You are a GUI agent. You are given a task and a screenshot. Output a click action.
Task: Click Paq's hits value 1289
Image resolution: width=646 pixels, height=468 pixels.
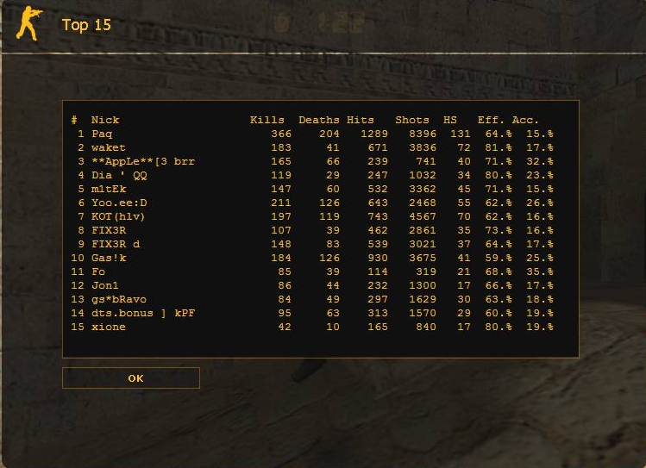pyautogui.click(x=374, y=134)
